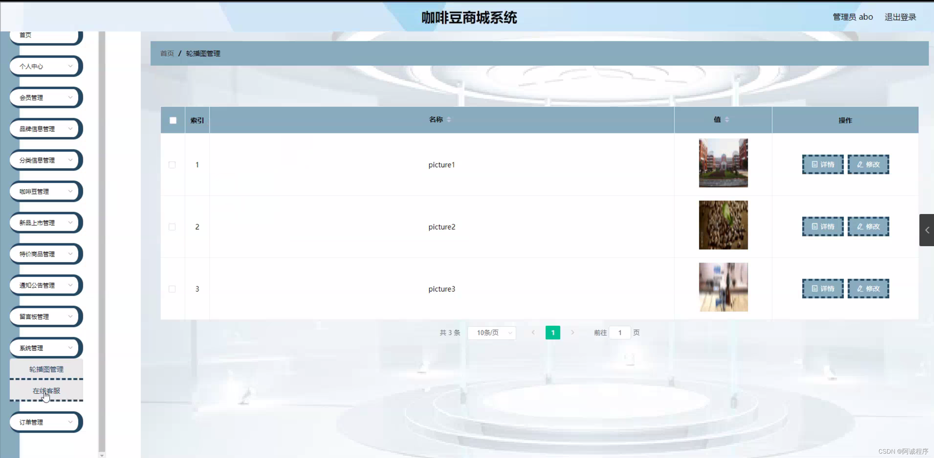The image size is (934, 458).
Task: Check the checkbox for row 3
Action: tap(172, 289)
